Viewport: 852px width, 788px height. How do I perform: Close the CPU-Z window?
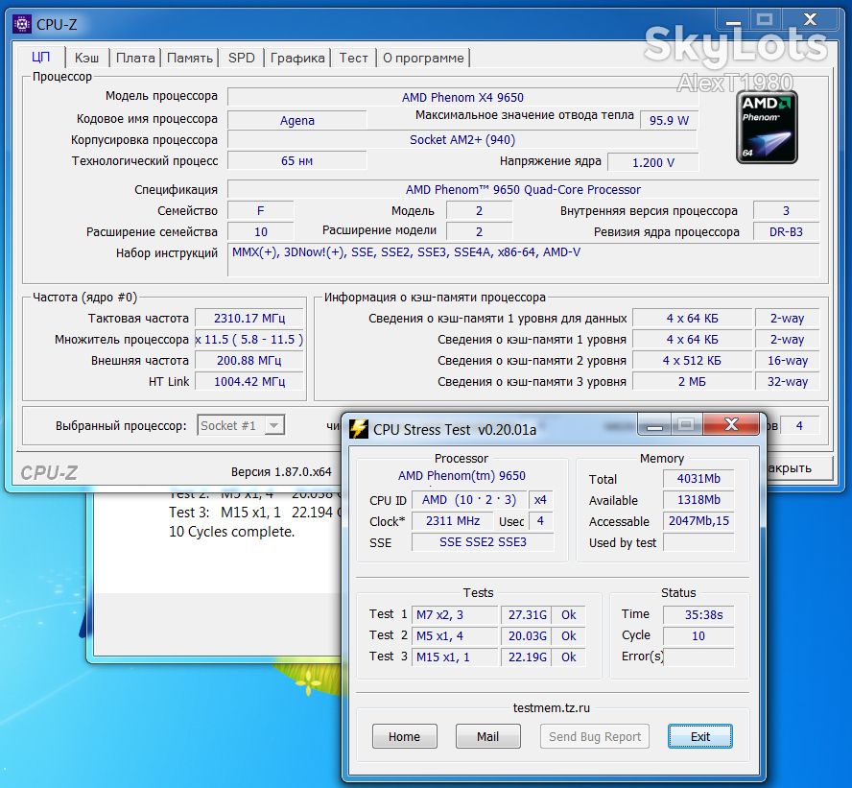810,21
